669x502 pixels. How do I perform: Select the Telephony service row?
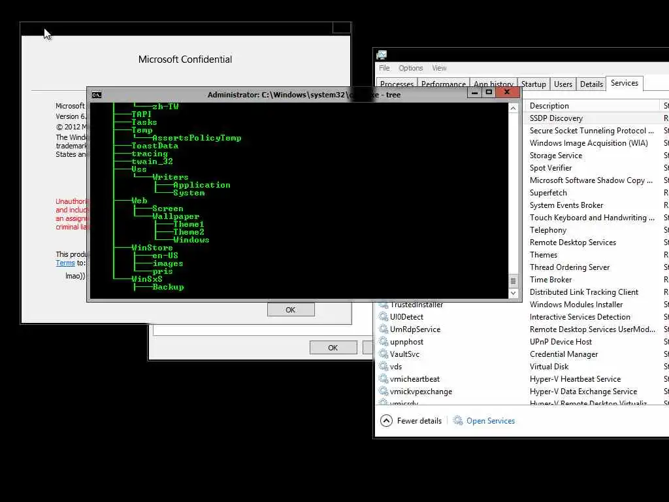click(x=596, y=229)
